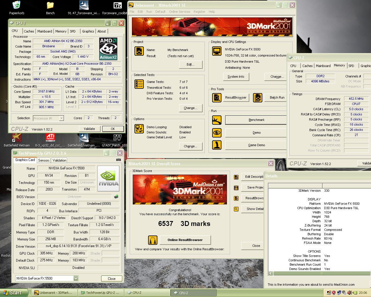This screenshot has width=371, height=297.
Task: Click the Save Project floppy disk icon
Action: tap(236, 188)
